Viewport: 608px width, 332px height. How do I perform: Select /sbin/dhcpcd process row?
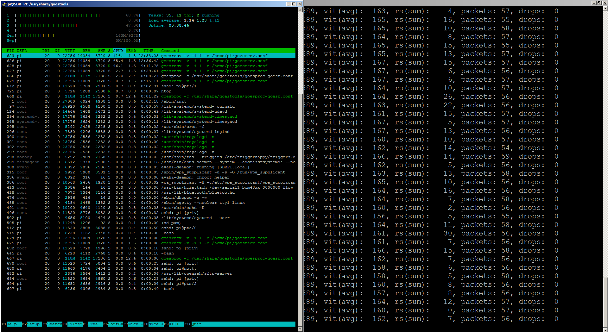(x=149, y=197)
